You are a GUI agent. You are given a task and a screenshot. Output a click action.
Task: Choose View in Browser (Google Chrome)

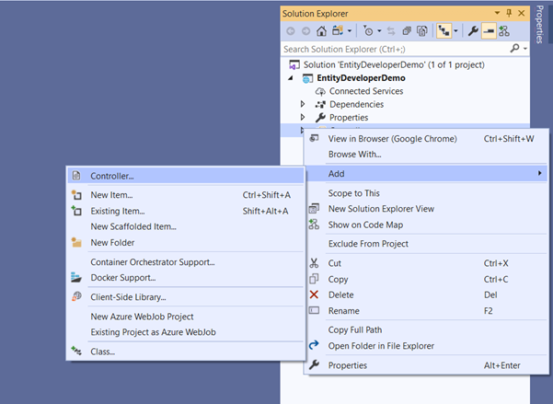tap(426, 139)
